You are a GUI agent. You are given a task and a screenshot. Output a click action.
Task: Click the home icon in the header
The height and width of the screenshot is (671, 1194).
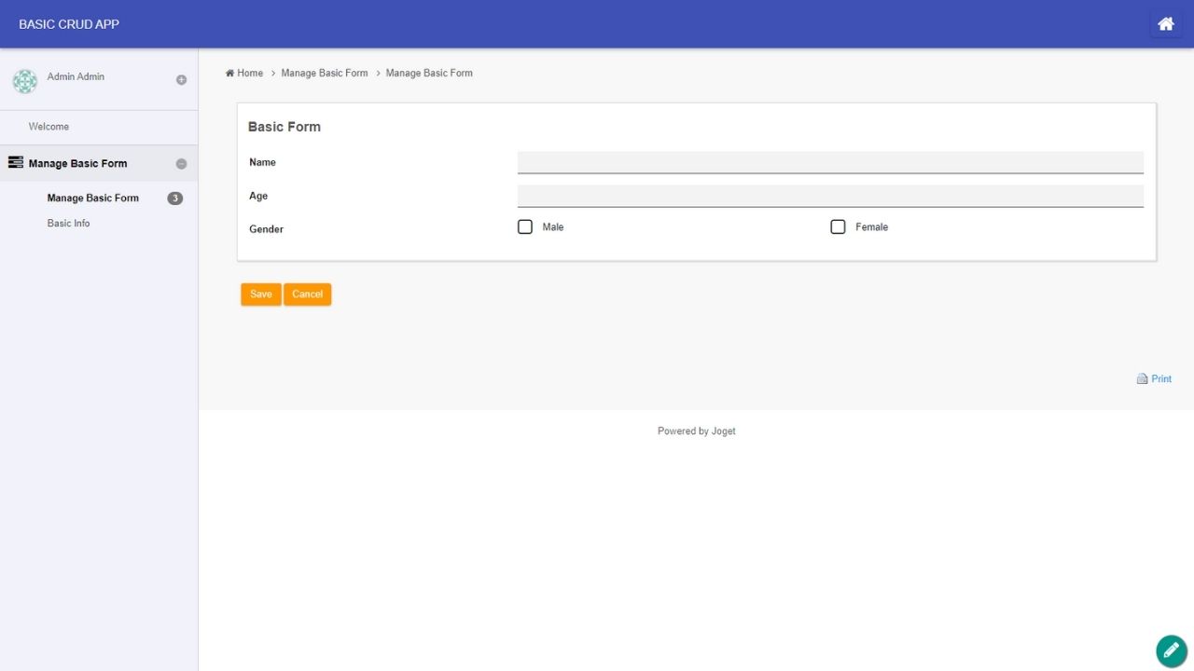(1165, 24)
